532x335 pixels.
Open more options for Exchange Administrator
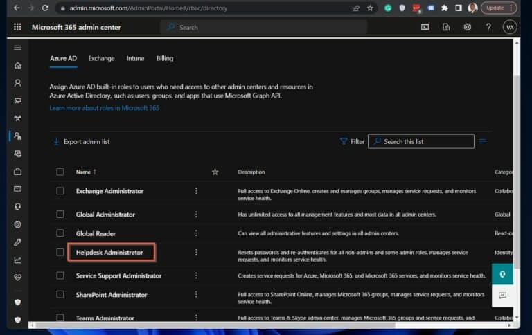coord(196,191)
